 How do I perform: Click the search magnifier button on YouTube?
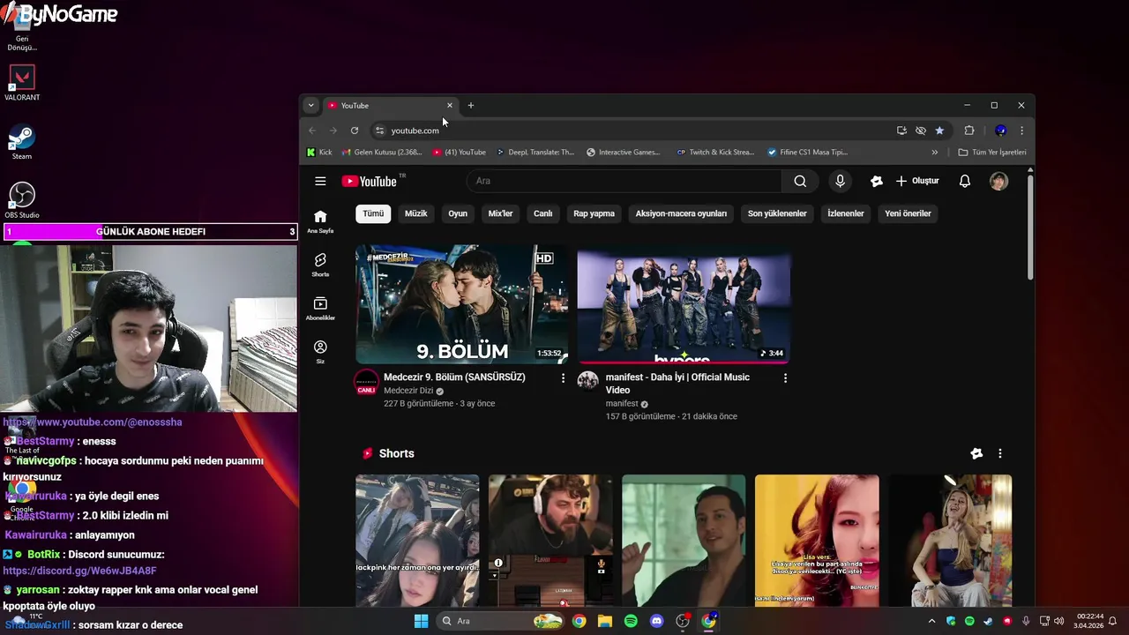tap(800, 181)
